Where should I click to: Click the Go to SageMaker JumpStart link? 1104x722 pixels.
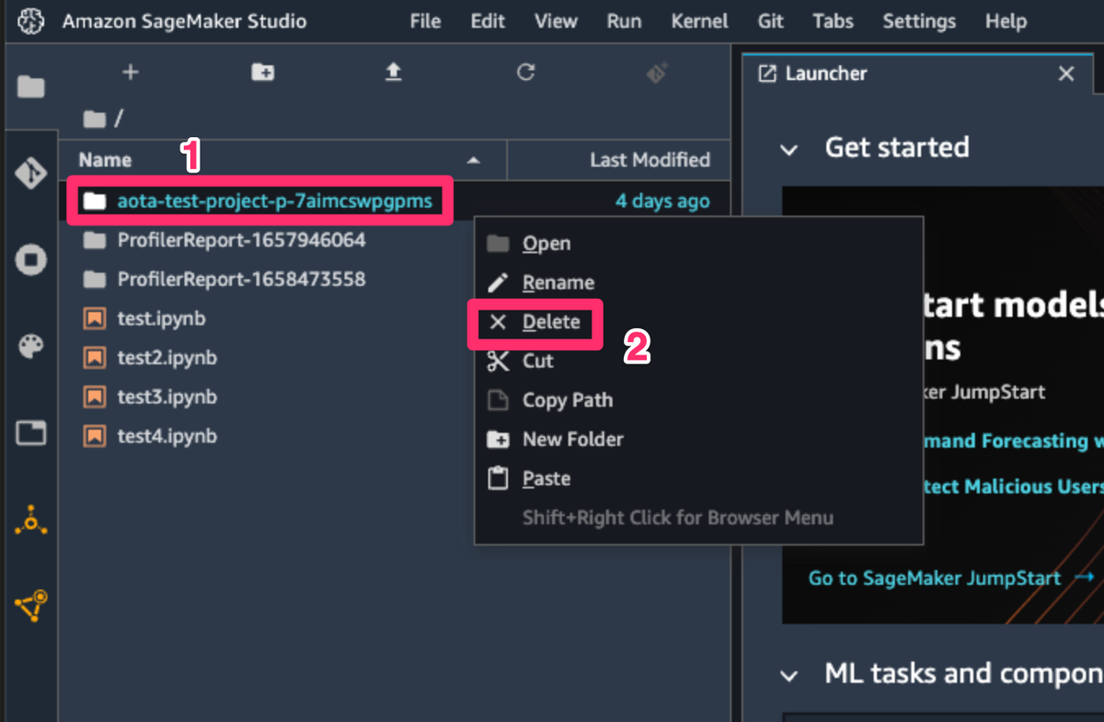[x=936, y=578]
